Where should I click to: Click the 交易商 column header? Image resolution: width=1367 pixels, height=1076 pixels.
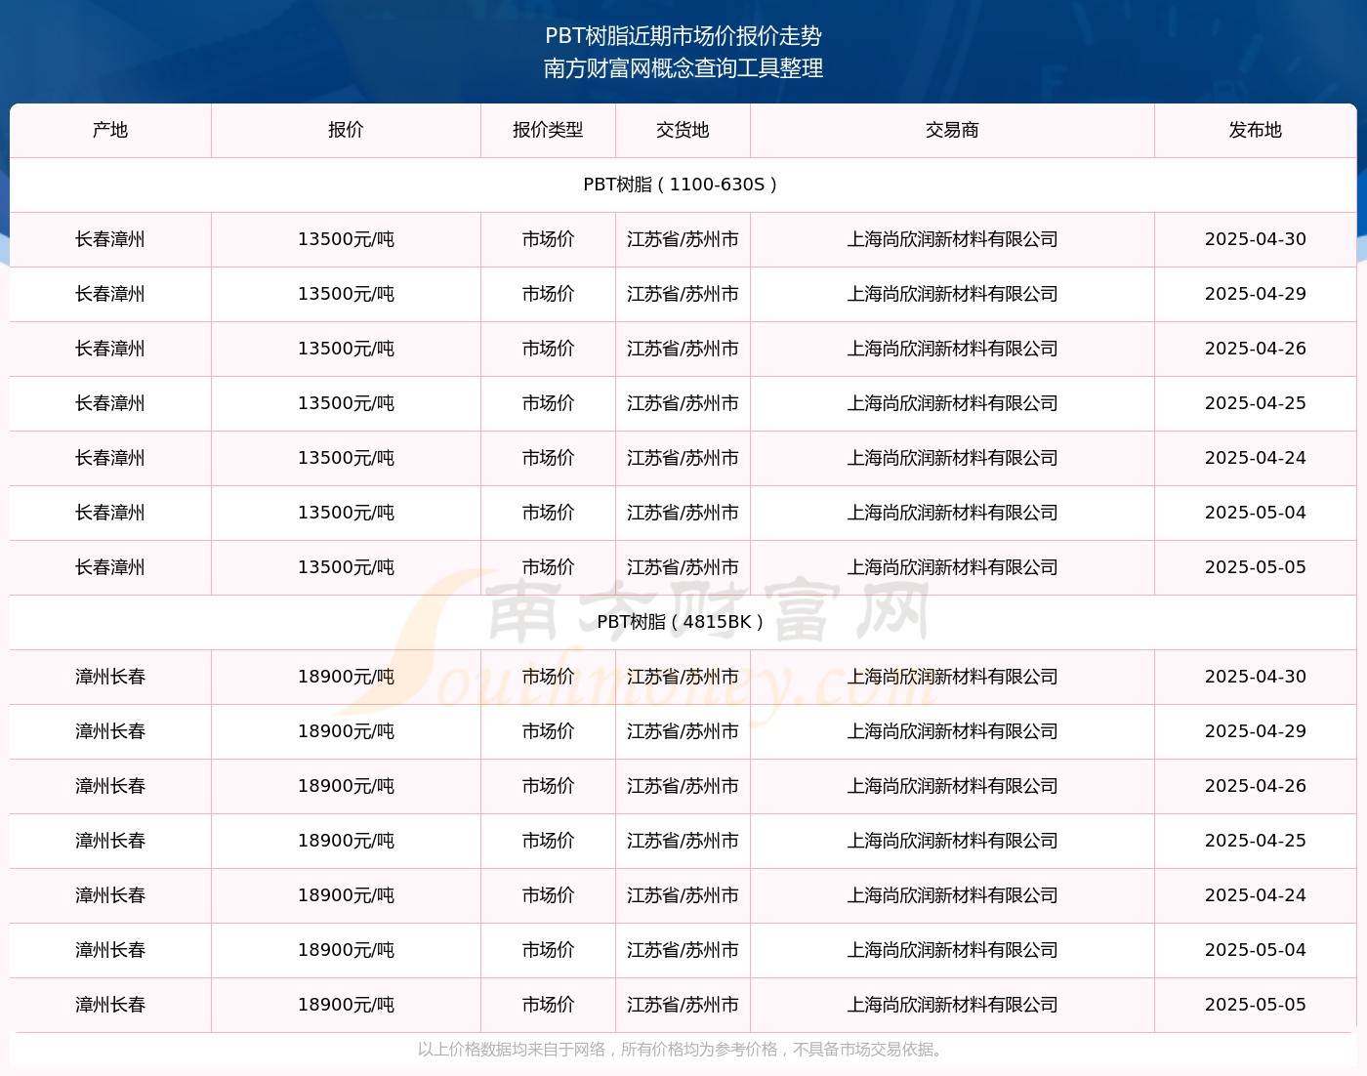pyautogui.click(x=952, y=130)
